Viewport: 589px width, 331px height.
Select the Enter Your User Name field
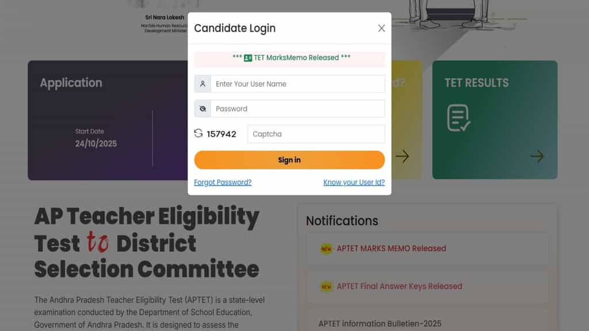[x=297, y=83]
